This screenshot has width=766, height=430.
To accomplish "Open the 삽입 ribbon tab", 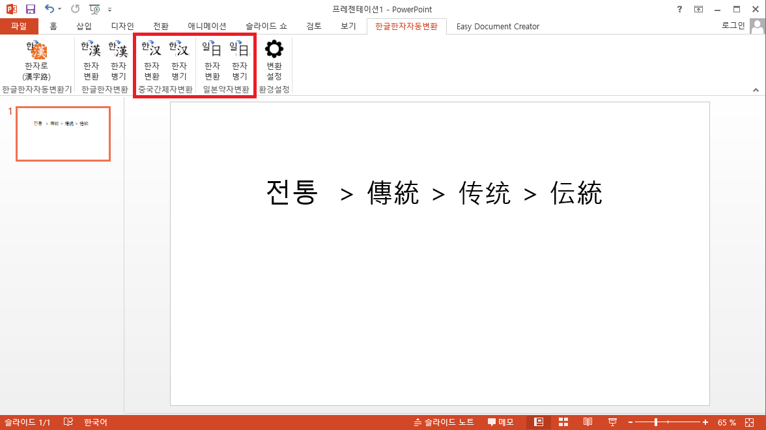I will pyautogui.click(x=84, y=27).
